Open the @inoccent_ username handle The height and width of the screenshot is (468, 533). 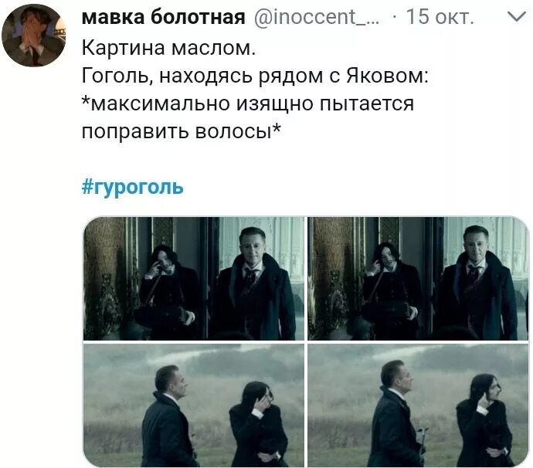pos(317,17)
